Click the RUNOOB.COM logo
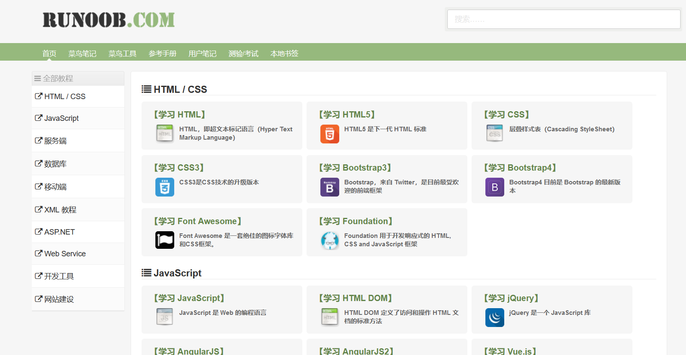Image resolution: width=686 pixels, height=355 pixels. click(108, 20)
